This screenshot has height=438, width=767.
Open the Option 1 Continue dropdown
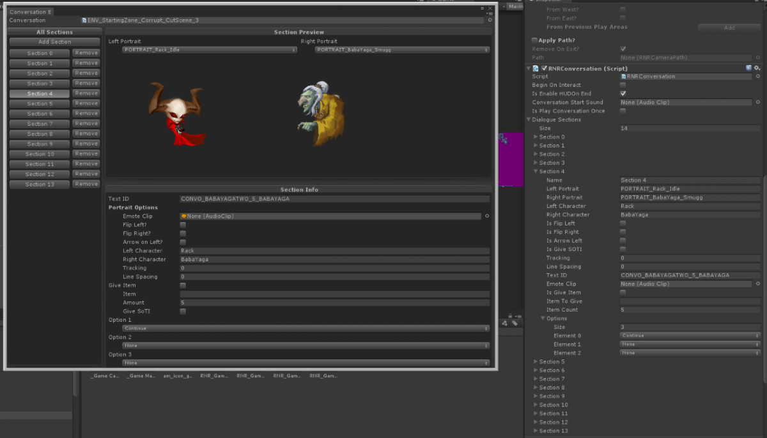(x=306, y=328)
